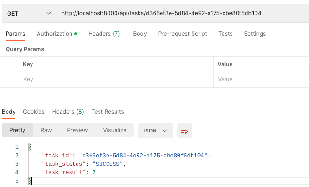309x187 pixels.
Task: Select the response Body tab
Action: click(8, 112)
